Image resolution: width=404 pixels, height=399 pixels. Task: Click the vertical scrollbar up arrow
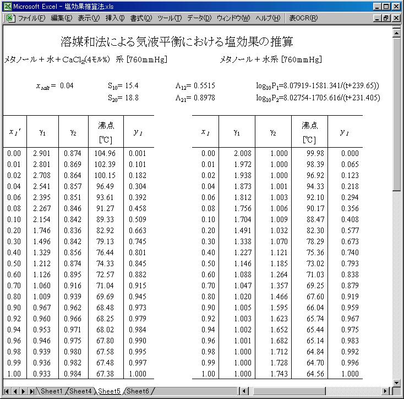(x=397, y=32)
